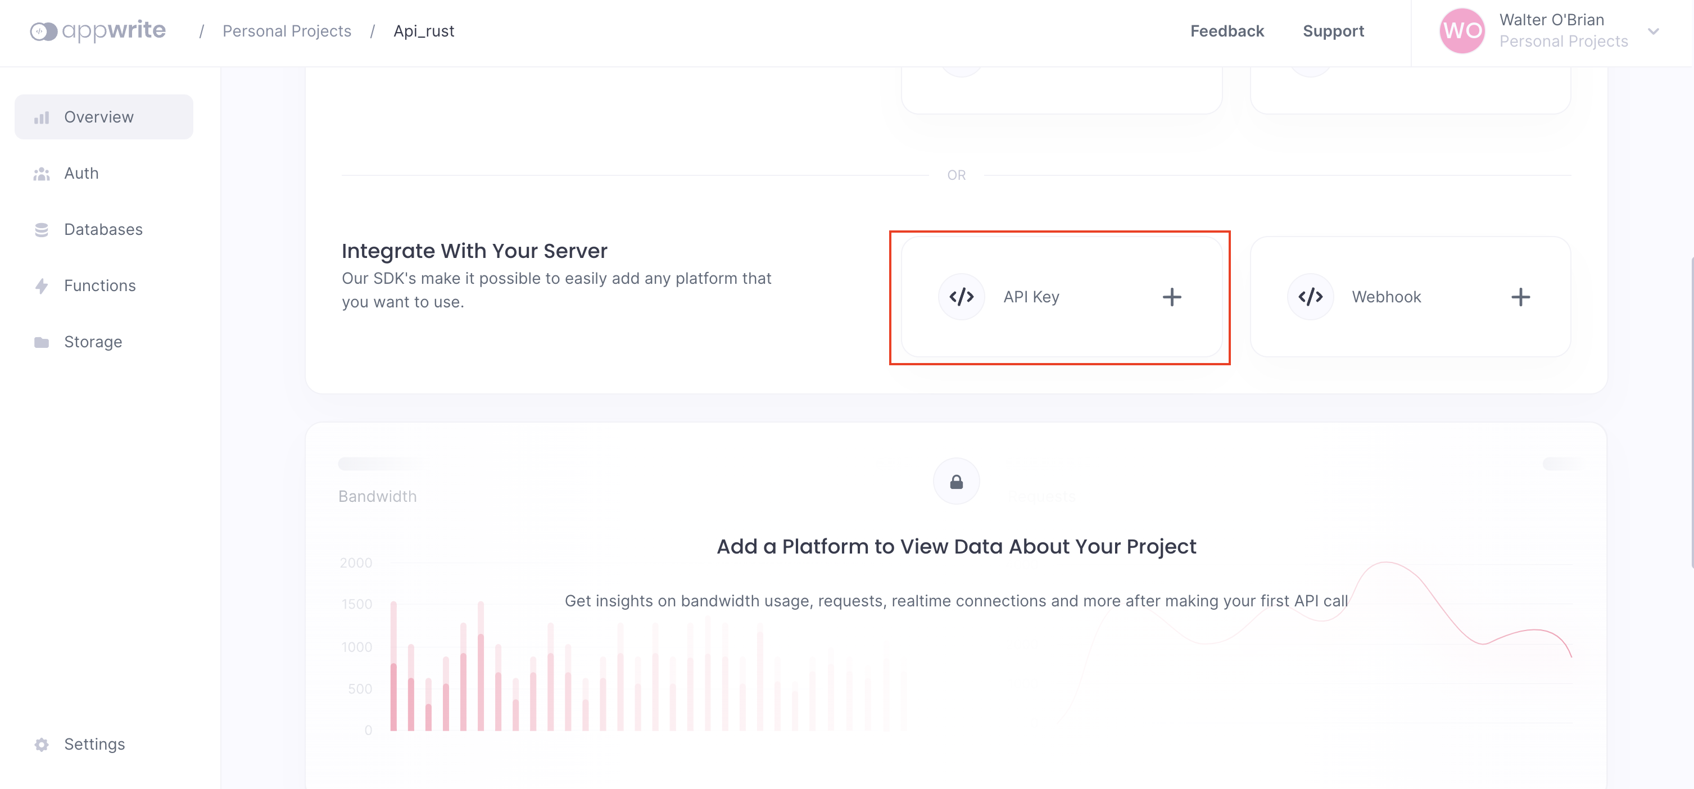The width and height of the screenshot is (1694, 789).
Task: Click the Settings gear icon
Action: 42,744
